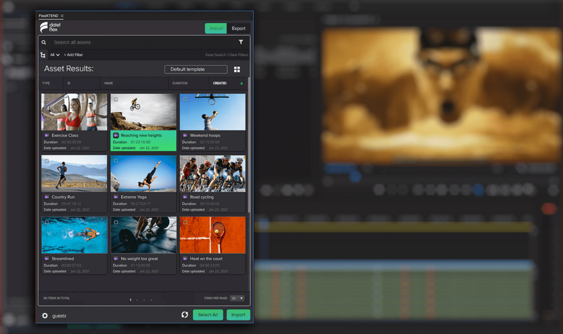
Task: Click the Add Filter link
Action: pyautogui.click(x=73, y=55)
